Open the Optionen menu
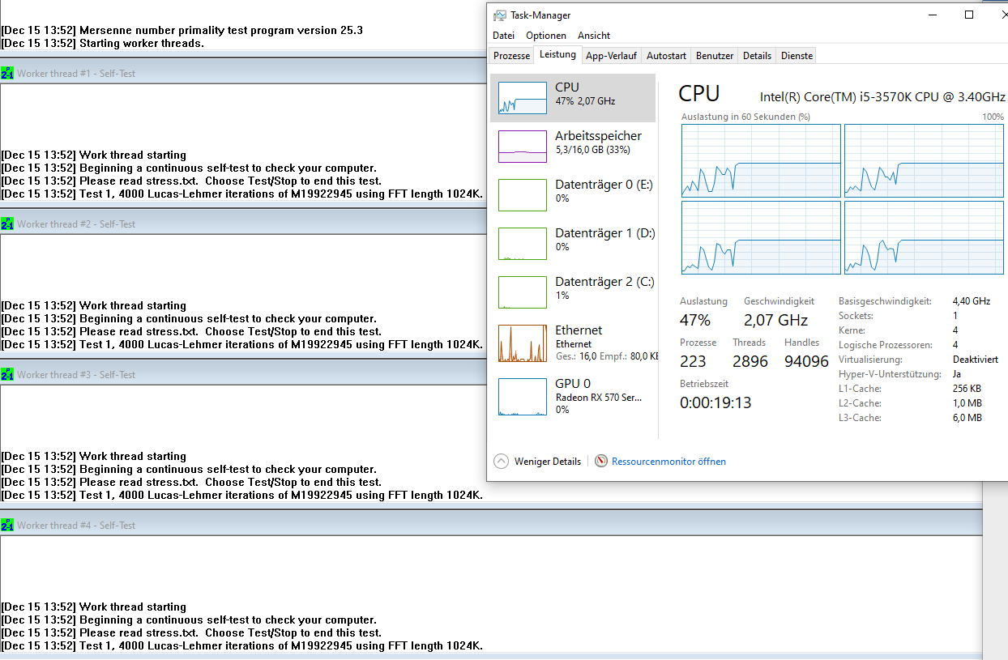 click(x=546, y=35)
